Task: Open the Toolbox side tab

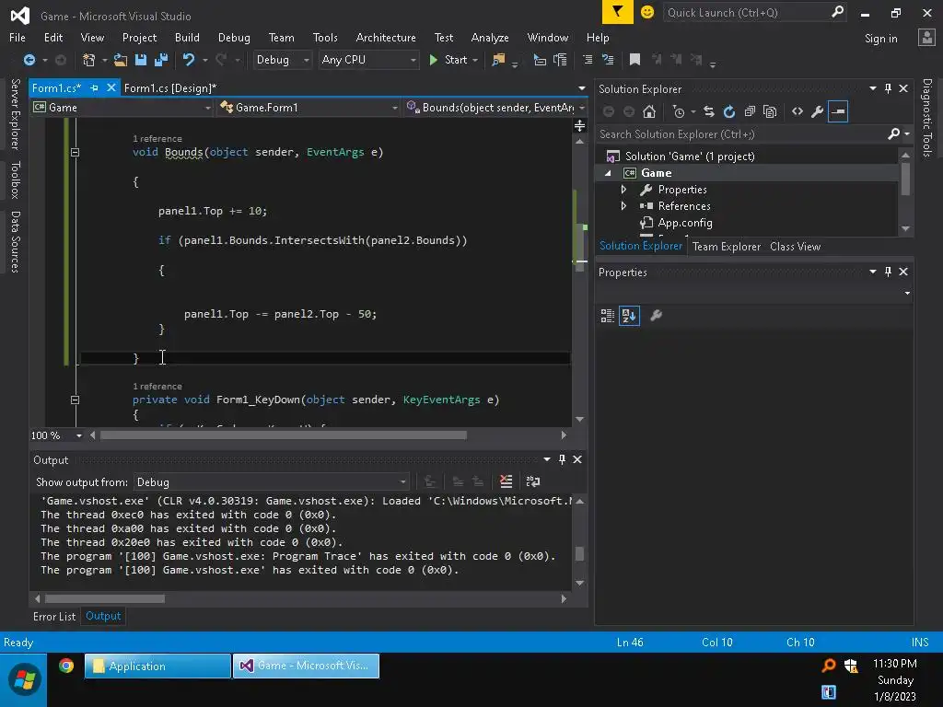Action: click(15, 180)
